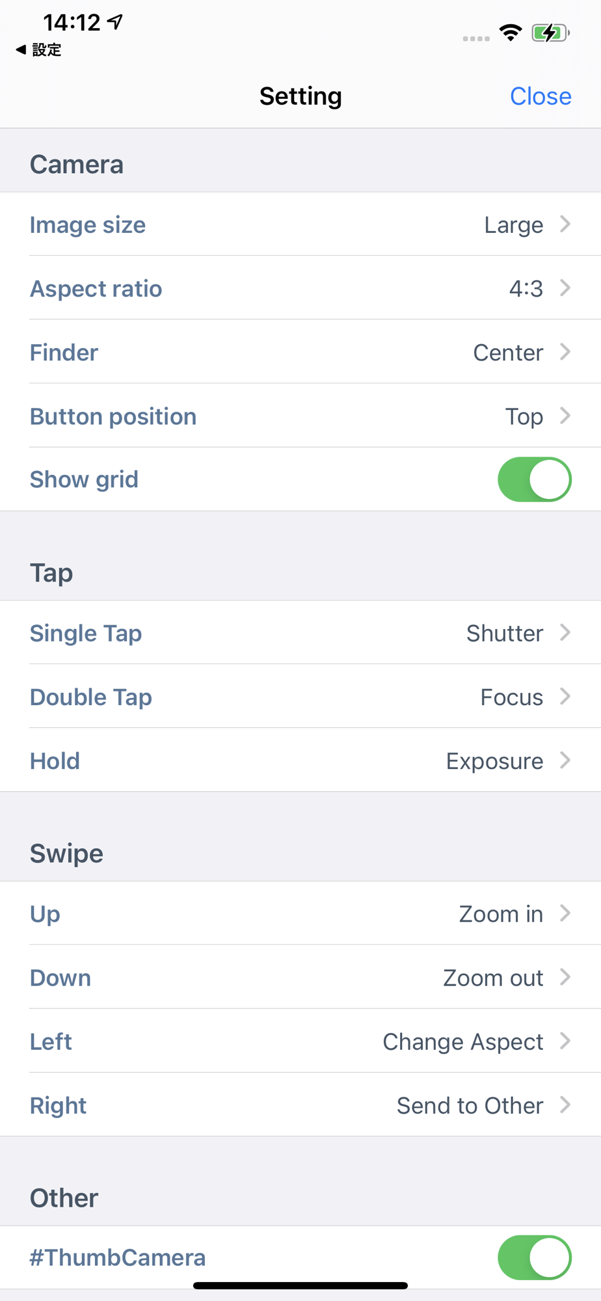Open the Aspect ratio 4:3 option
Viewport: 601px width, 1301px height.
(x=300, y=288)
